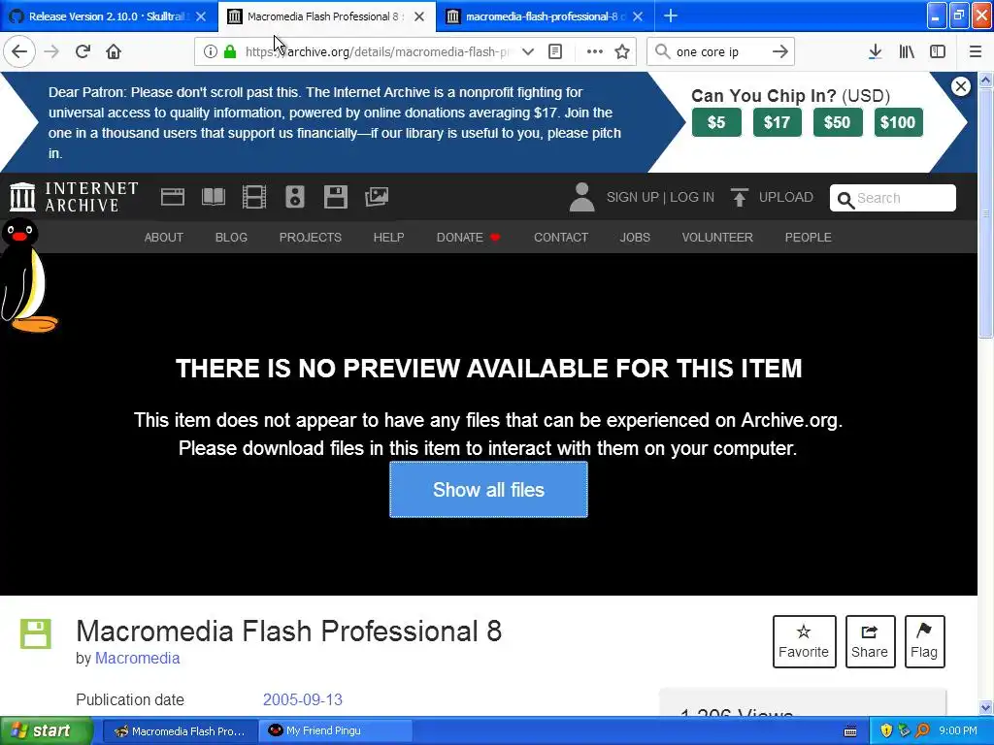Share this item
Viewport: 994px width, 745px height.
click(x=870, y=641)
